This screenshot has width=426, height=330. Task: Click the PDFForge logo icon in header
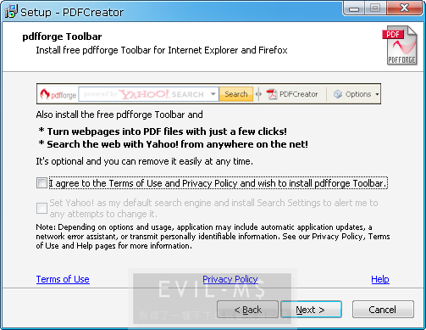[x=400, y=46]
